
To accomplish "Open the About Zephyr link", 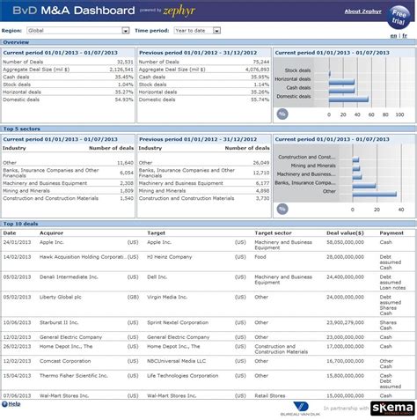I will [x=363, y=11].
